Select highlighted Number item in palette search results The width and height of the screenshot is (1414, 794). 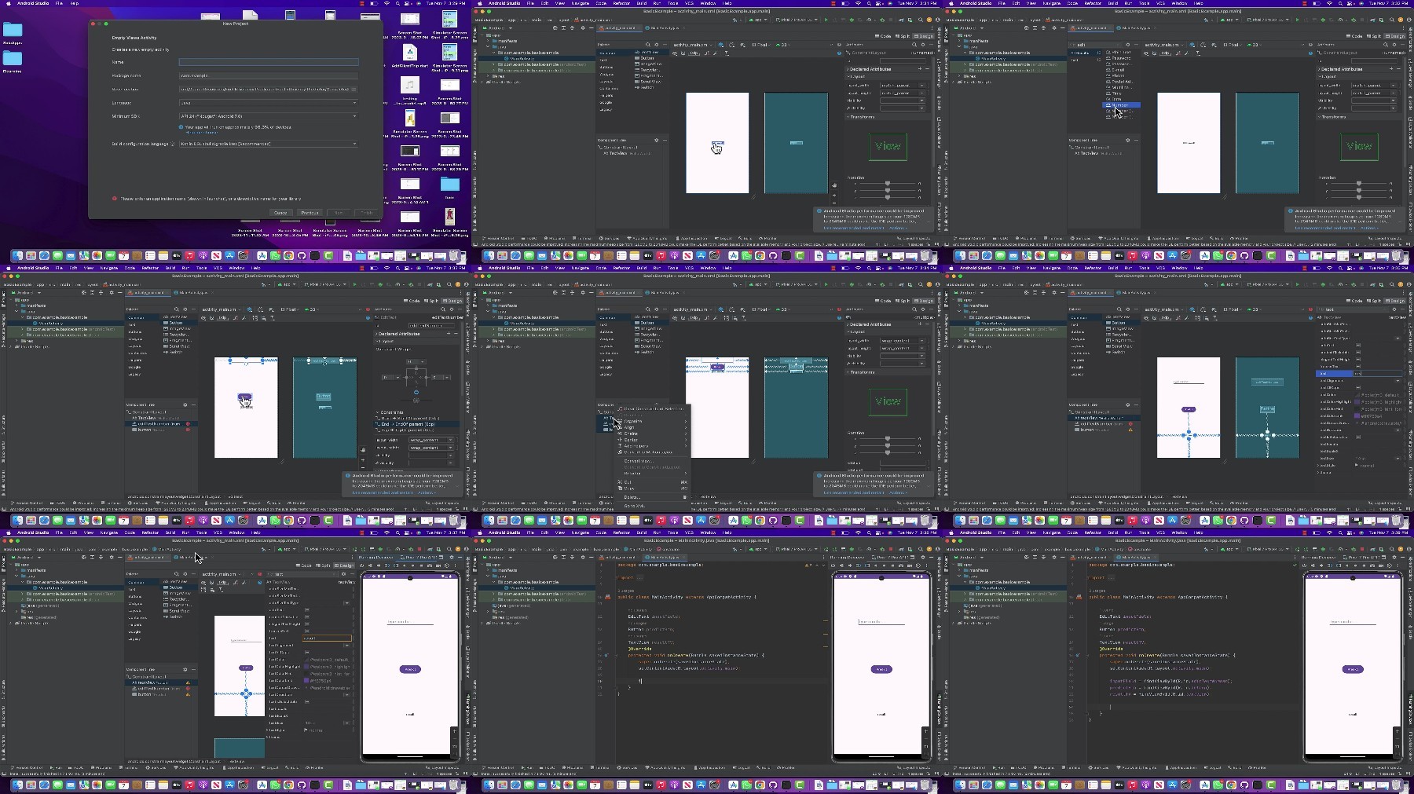(x=1122, y=105)
